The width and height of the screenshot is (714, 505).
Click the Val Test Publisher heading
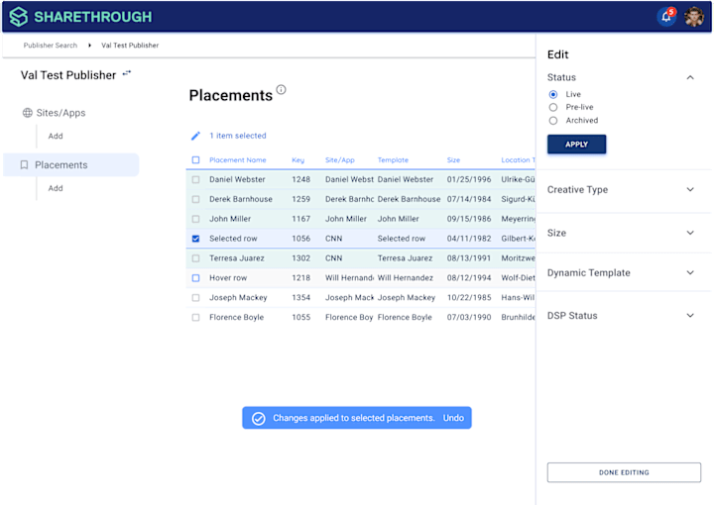(x=68, y=75)
